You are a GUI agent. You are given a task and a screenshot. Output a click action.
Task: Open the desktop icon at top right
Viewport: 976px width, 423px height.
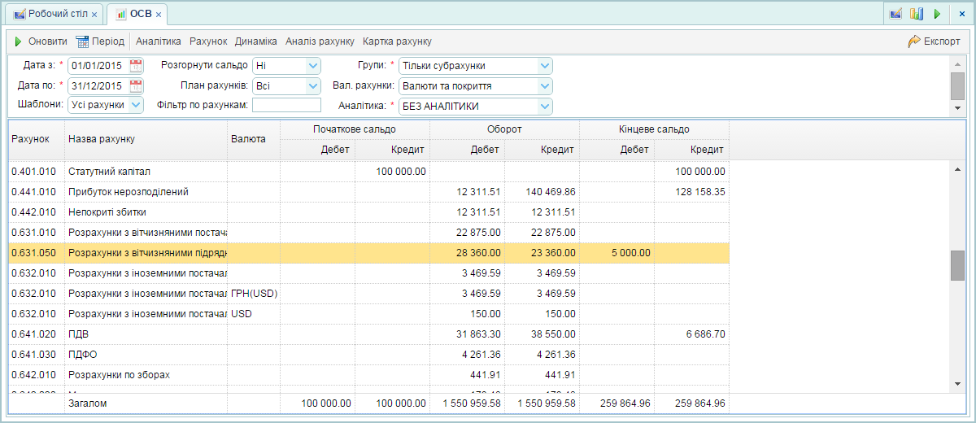coord(895,14)
